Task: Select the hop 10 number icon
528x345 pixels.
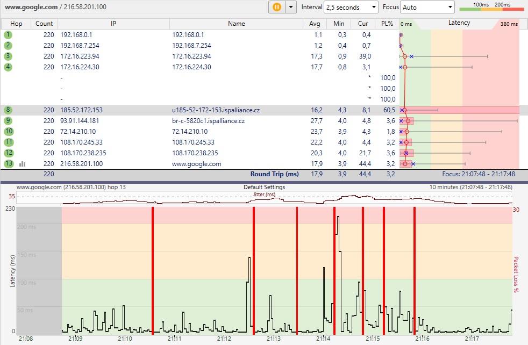Action: click(8, 132)
